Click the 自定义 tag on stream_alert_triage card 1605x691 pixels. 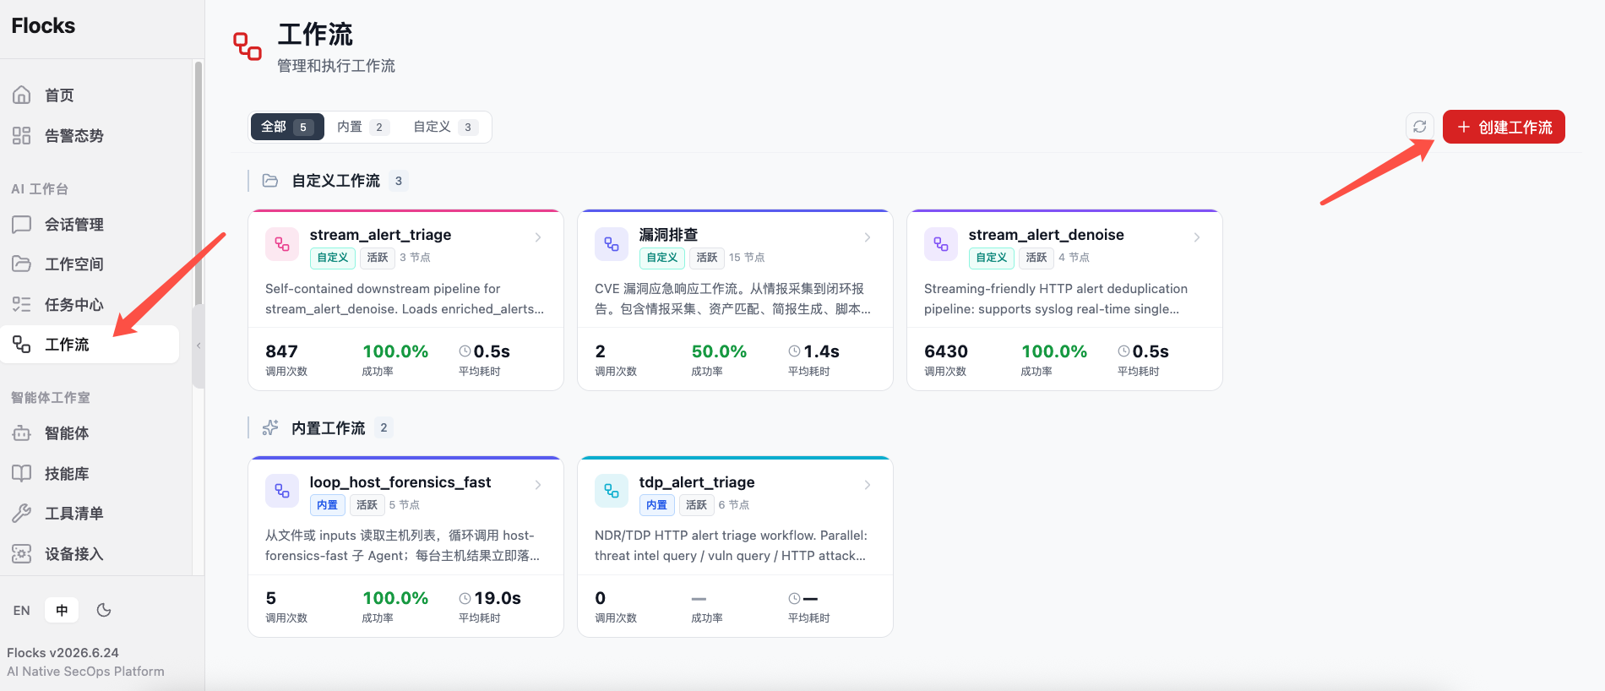(x=333, y=258)
